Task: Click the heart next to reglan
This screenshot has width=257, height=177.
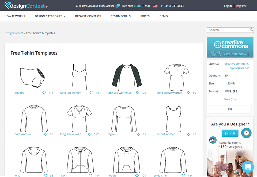Action: pyautogui.click(x=138, y=134)
